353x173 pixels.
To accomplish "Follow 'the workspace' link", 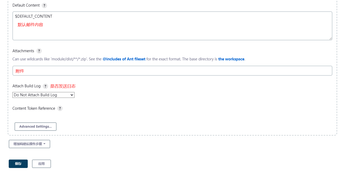I will pos(231,59).
